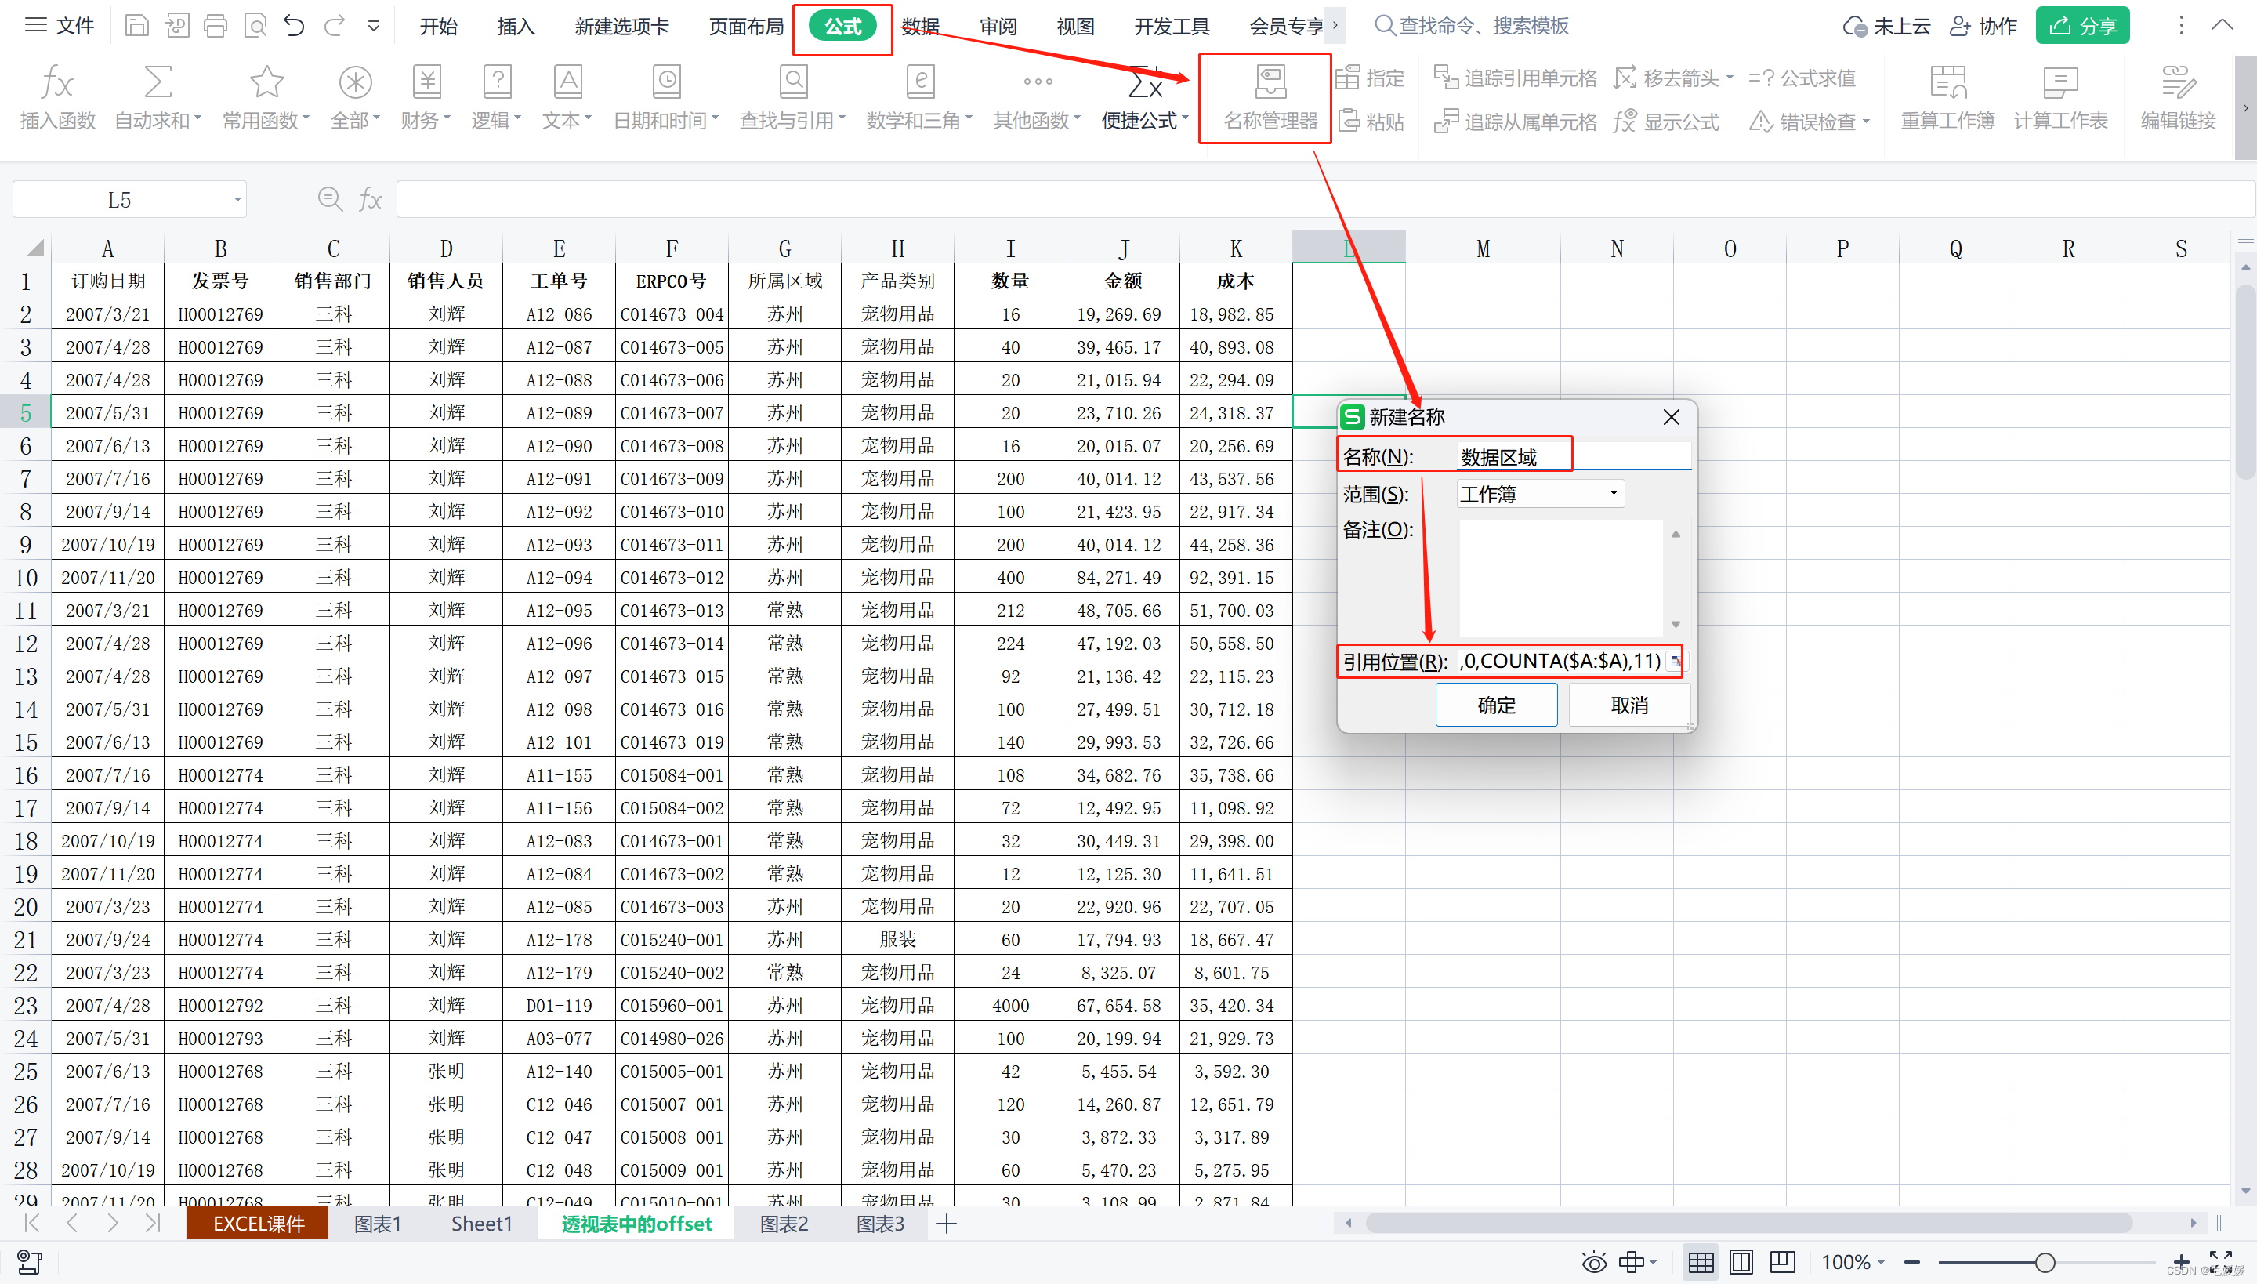Open the Logical (逻辑) functions icon

coord(496,98)
